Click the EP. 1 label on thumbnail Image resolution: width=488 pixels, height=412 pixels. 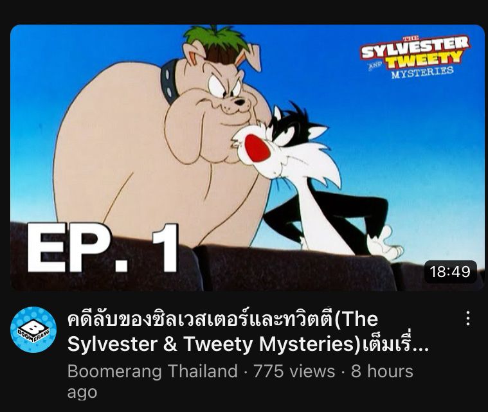(103, 248)
